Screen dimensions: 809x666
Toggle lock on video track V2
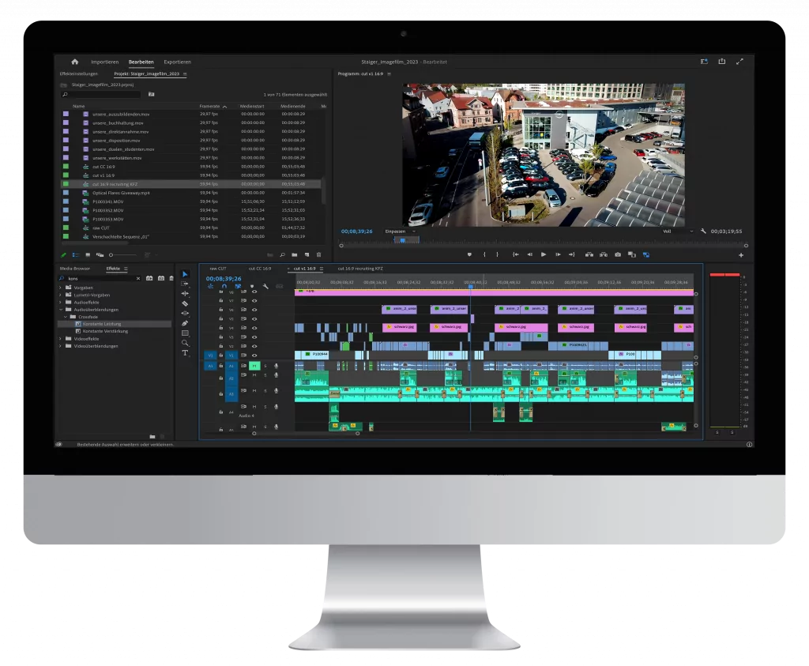pos(221,346)
